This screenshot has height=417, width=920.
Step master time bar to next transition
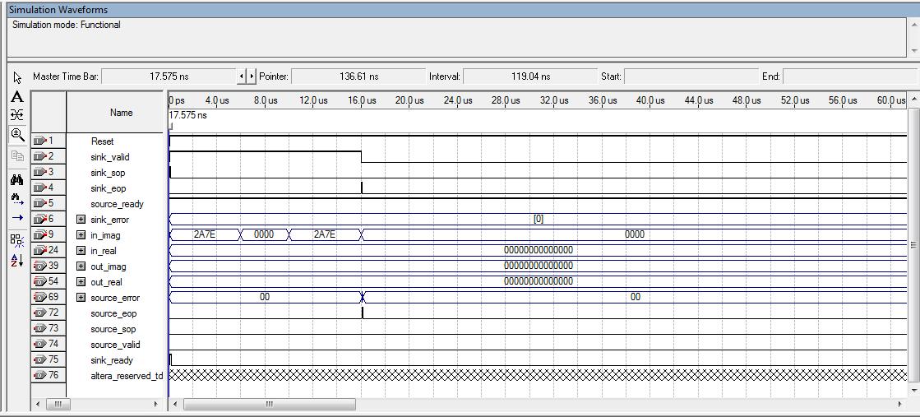(252, 76)
